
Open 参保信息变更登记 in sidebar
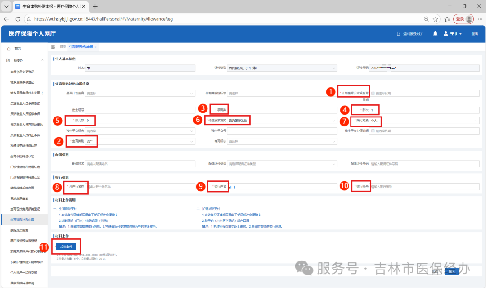pyautogui.click(x=22, y=72)
